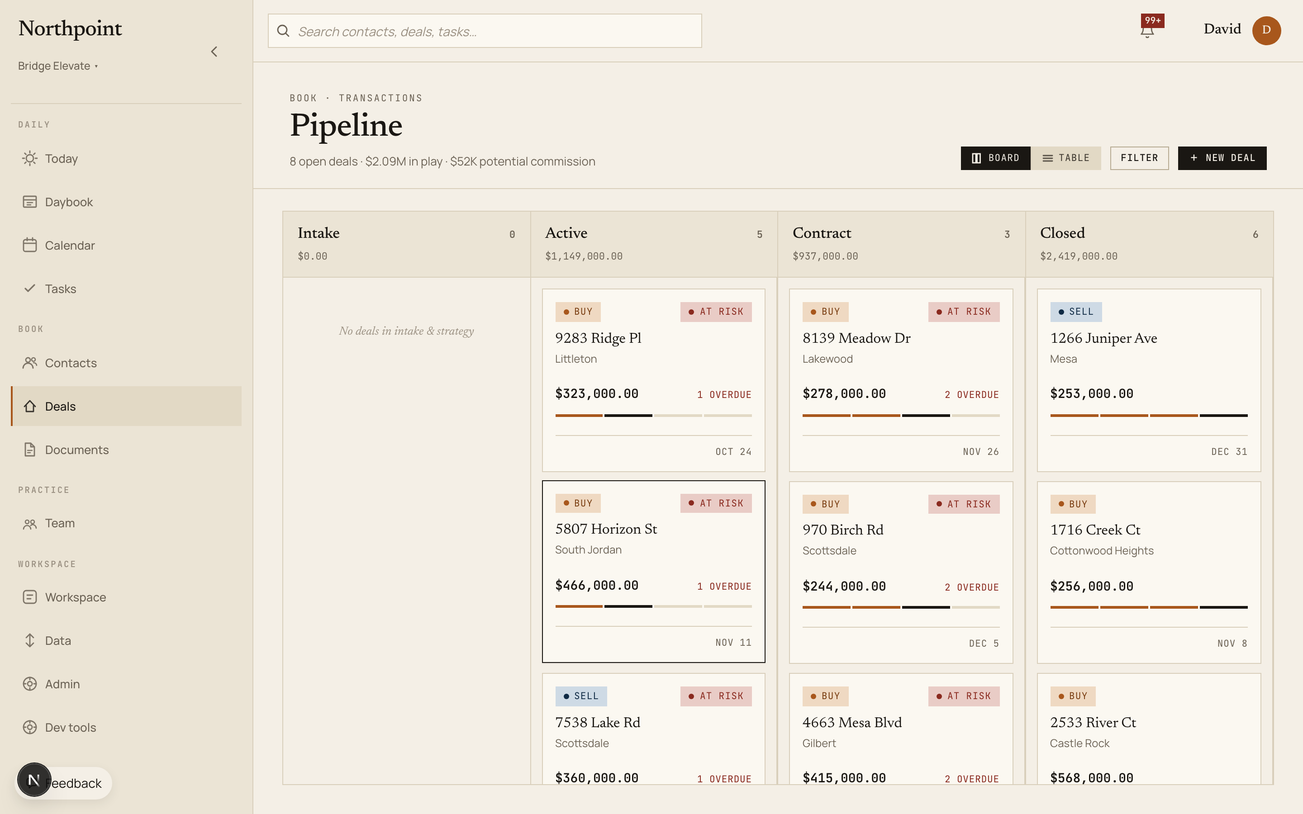Screen dimensions: 1303x814
Task: Click the DEC 31 date on 1266 Juniper Ave
Action: (x=1229, y=452)
